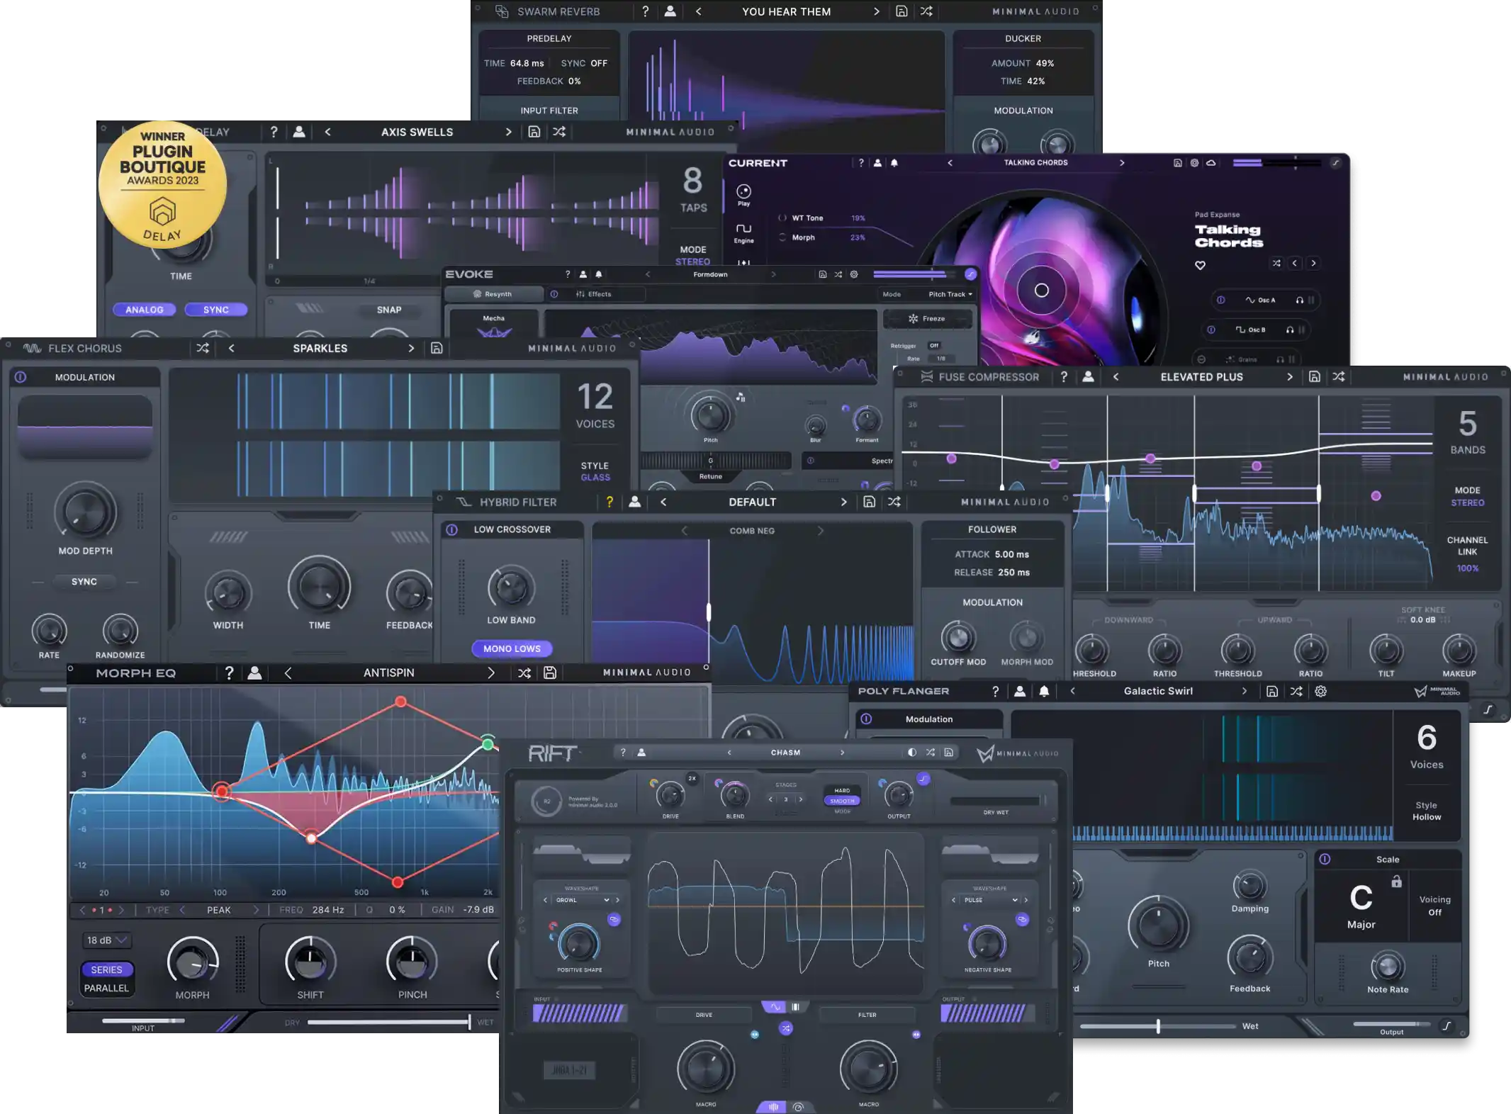Toggle Osc A power button in Current

coord(1220,300)
